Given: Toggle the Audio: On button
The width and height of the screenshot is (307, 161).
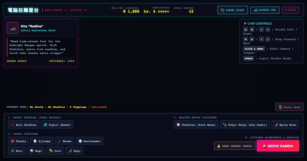Looking at the screenshot, I should coord(265,10).
